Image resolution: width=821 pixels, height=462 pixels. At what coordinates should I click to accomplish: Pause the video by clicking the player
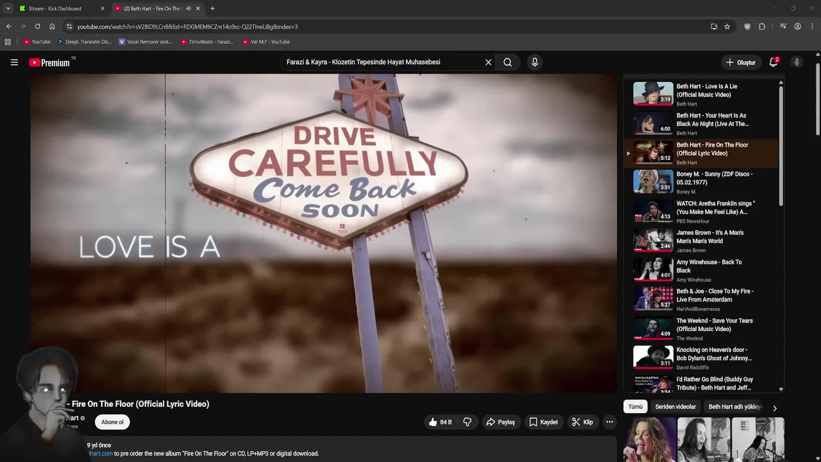[x=323, y=233]
